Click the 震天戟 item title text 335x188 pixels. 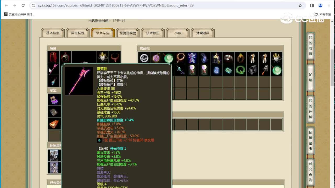tap(102, 69)
